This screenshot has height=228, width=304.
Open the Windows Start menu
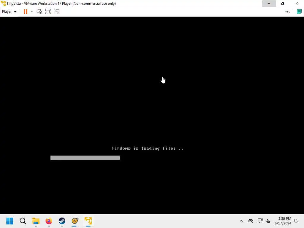10,221
